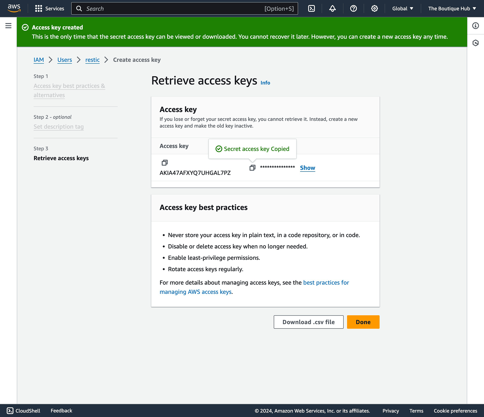Viewport: 484px width, 417px height.
Task: Click the AWS logo home icon
Action: [x=14, y=8]
